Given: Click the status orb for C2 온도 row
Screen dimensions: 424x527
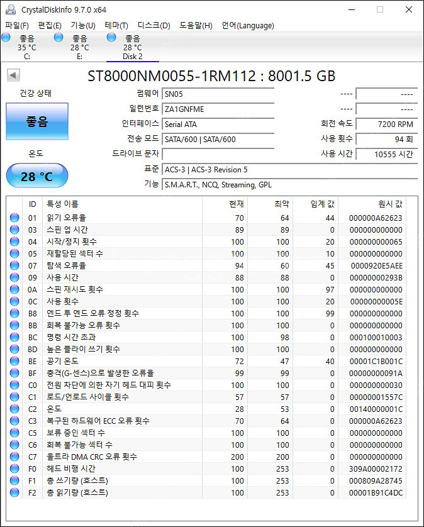Looking at the screenshot, I should (14, 409).
